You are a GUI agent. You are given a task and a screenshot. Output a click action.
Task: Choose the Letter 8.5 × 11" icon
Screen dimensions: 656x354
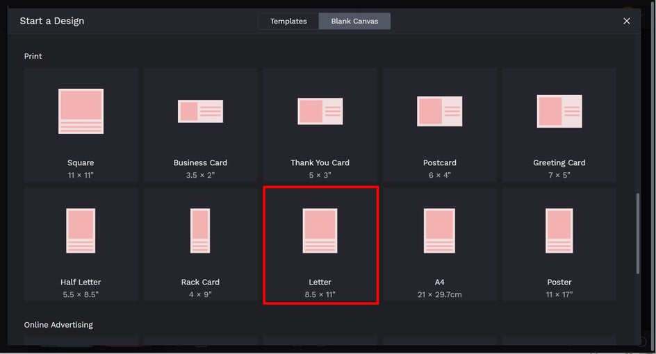320,230
